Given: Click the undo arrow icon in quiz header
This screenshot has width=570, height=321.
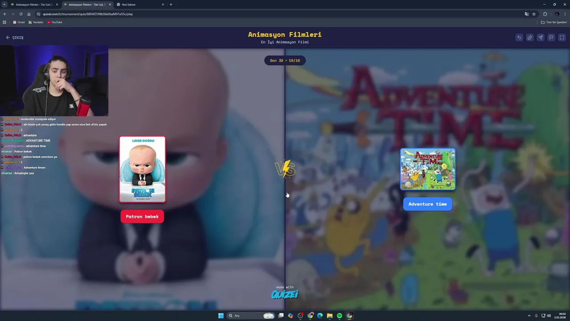Looking at the screenshot, I should (x=519, y=37).
